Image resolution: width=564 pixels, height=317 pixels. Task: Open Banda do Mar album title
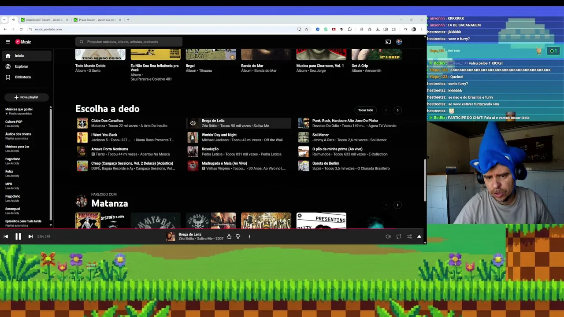[x=252, y=66]
